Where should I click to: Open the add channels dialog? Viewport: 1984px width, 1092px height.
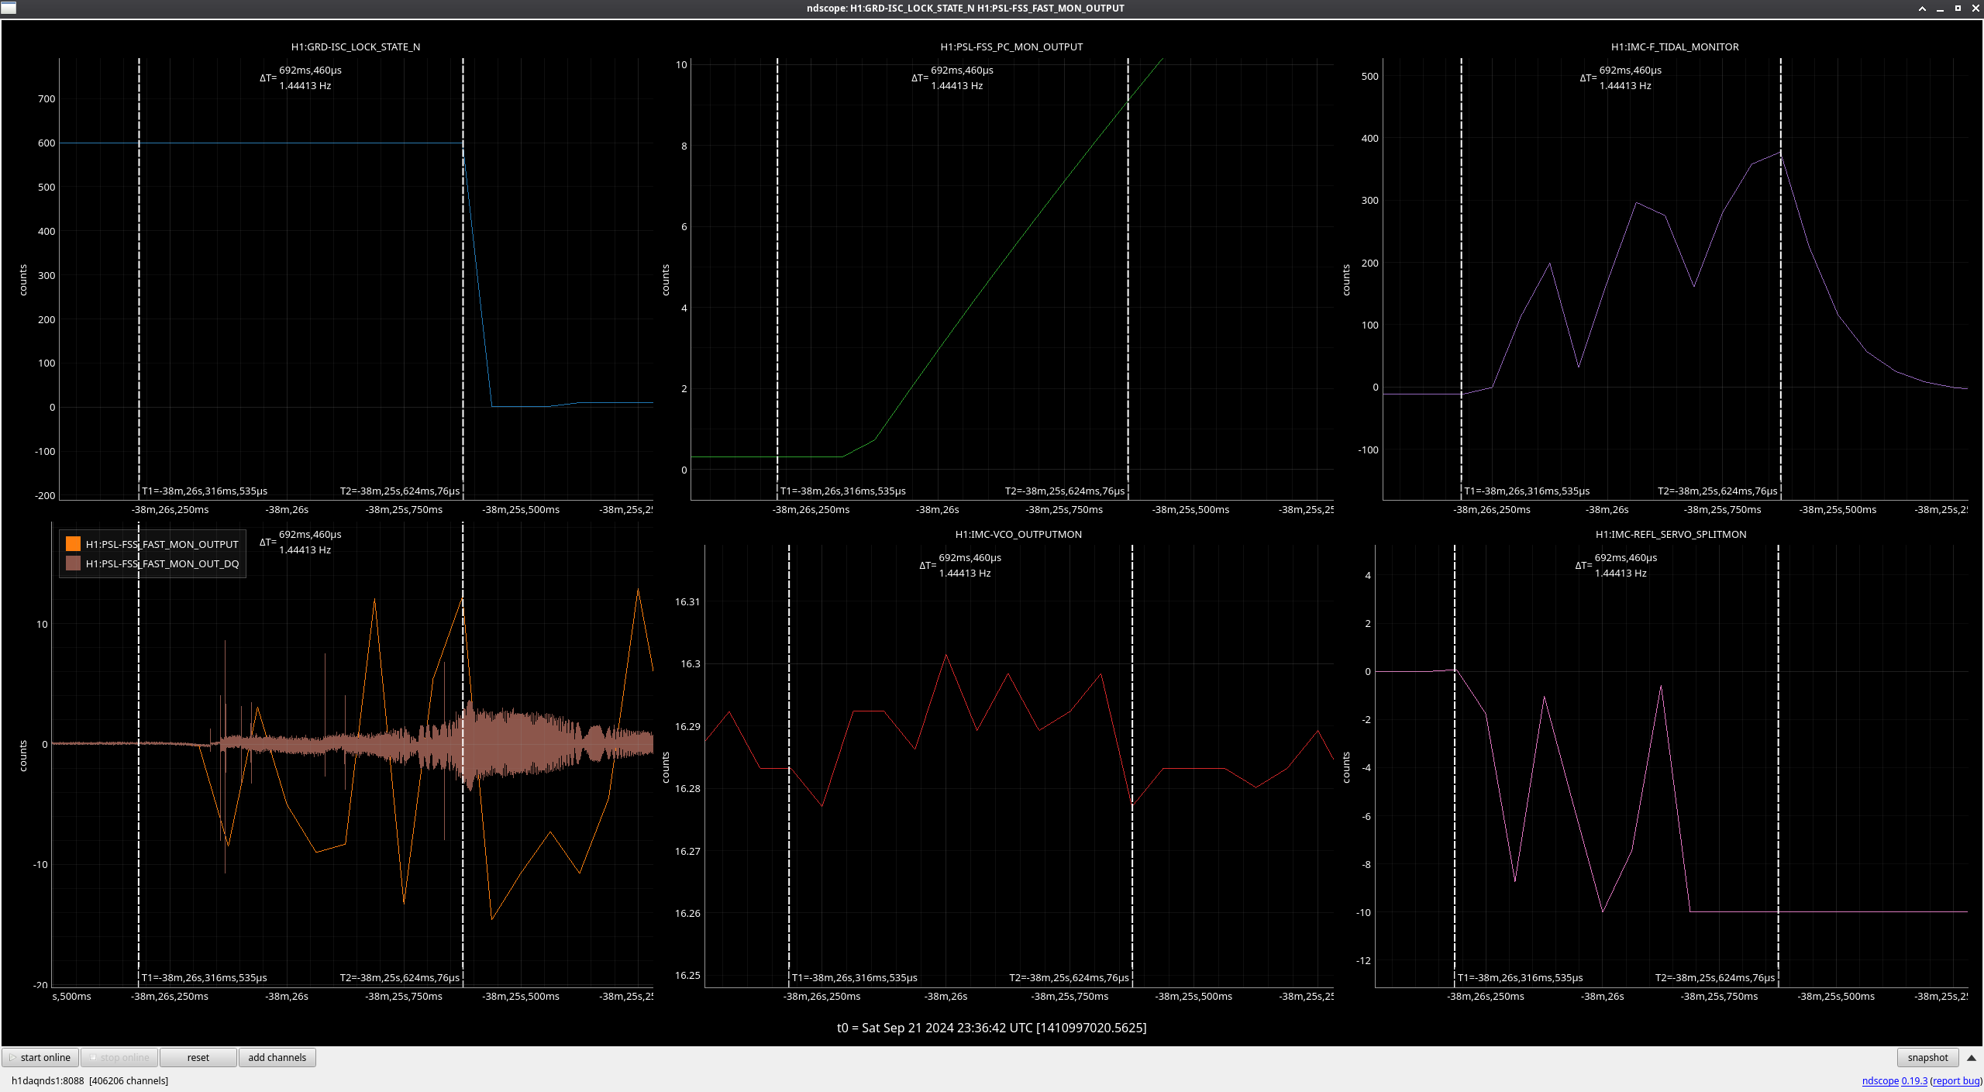(x=277, y=1057)
